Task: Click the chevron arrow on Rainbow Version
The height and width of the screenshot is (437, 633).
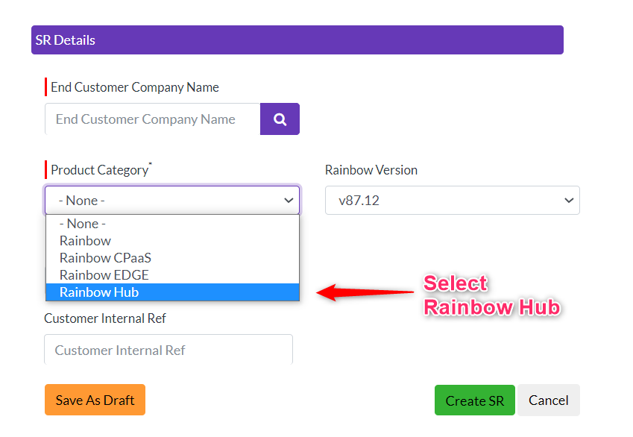Action: [569, 201]
